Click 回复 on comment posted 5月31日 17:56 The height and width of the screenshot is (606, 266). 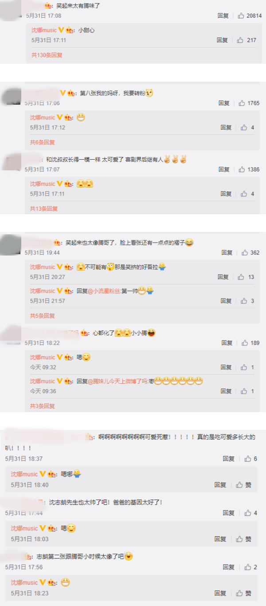pos(229,567)
